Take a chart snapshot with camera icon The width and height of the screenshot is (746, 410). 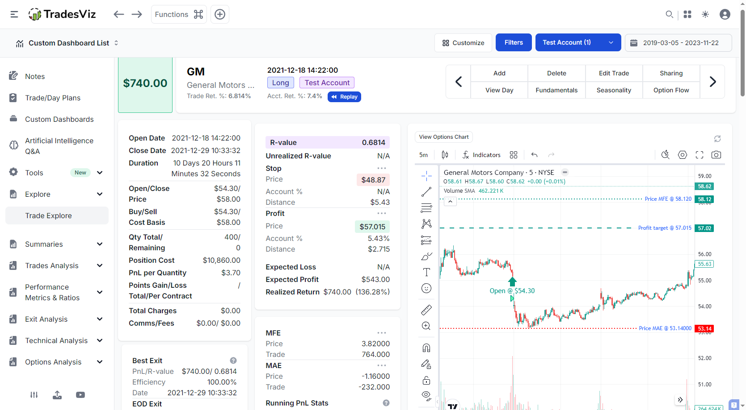pos(716,155)
